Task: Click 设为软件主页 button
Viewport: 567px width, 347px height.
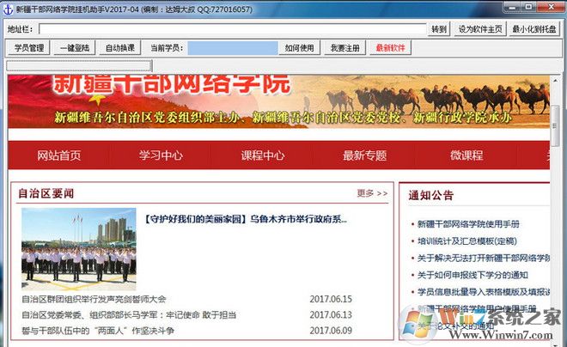Action: tap(480, 29)
